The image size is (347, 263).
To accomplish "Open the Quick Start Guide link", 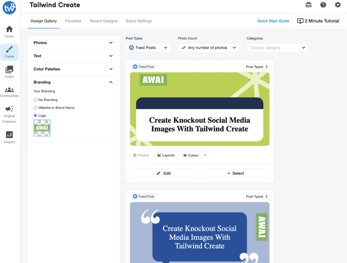I will [273, 21].
